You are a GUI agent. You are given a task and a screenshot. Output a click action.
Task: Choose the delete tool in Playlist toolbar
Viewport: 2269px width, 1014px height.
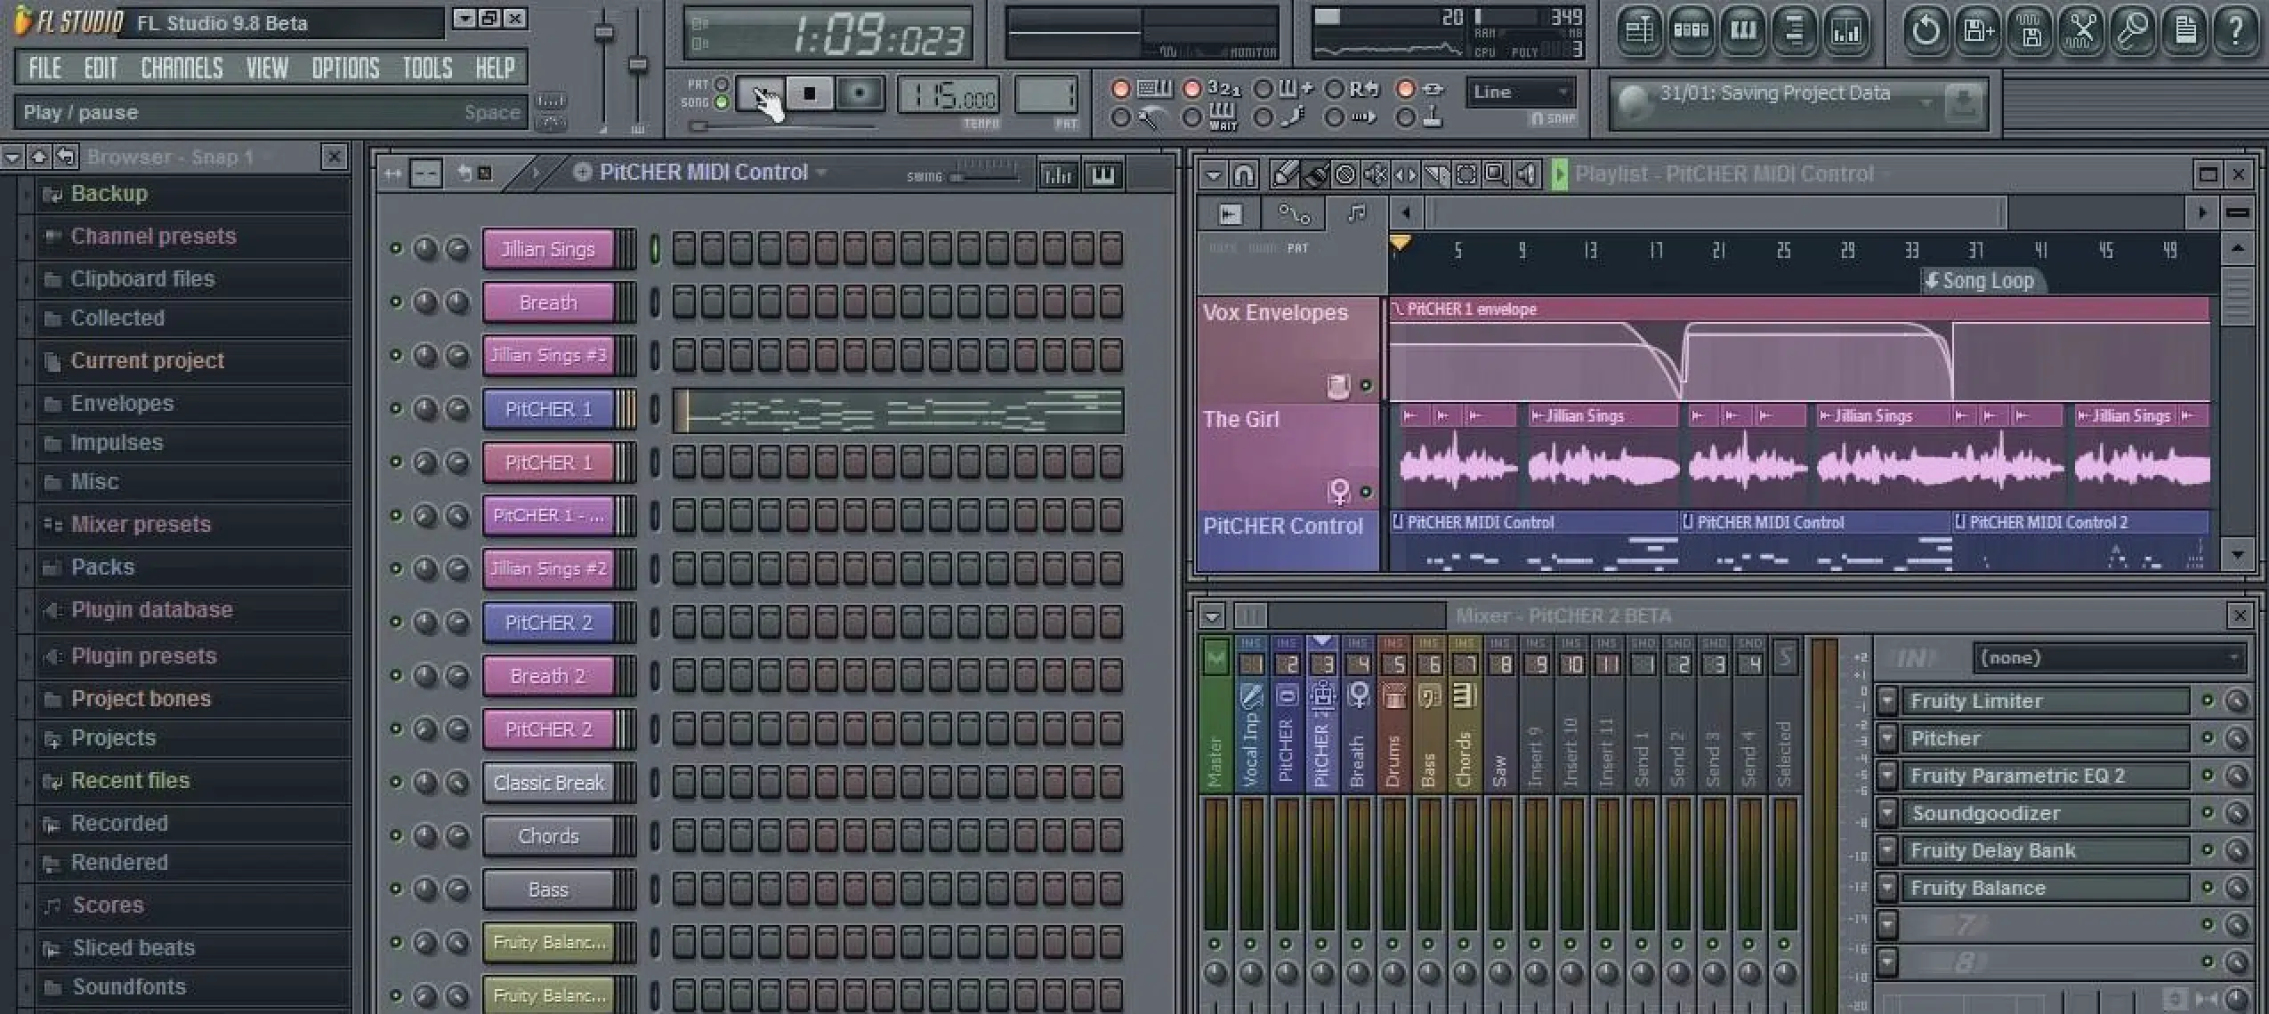[x=1345, y=174]
